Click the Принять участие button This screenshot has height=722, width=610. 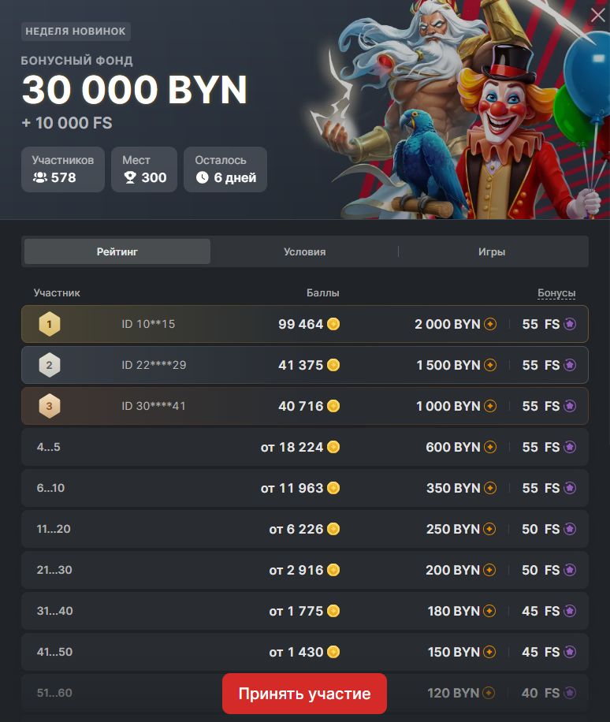(304, 694)
